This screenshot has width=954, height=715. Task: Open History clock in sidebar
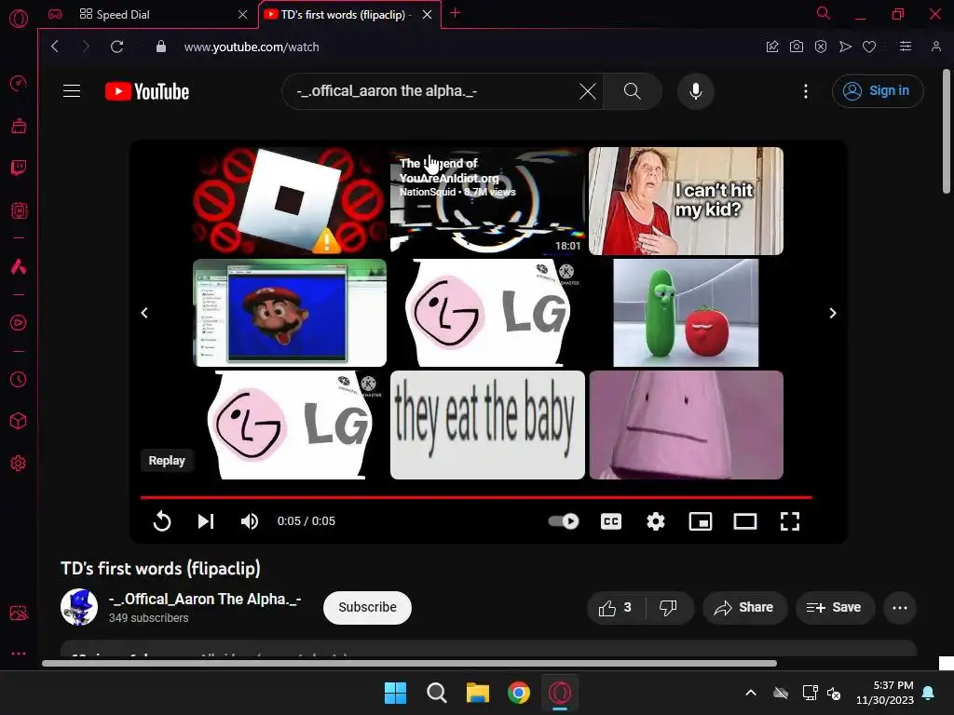click(x=19, y=380)
